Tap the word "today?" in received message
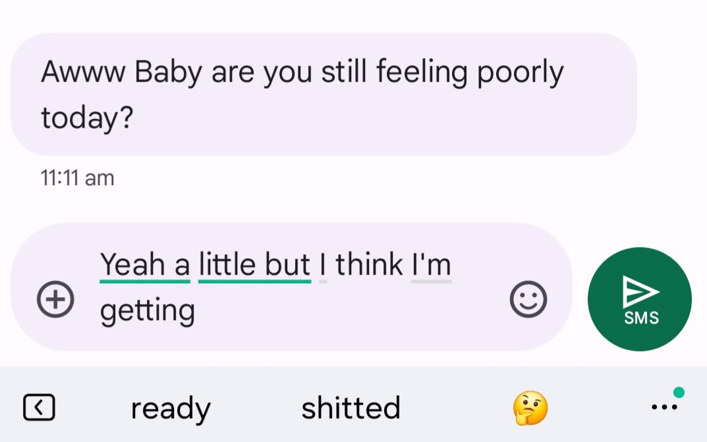This screenshot has height=442, width=707. (x=87, y=118)
